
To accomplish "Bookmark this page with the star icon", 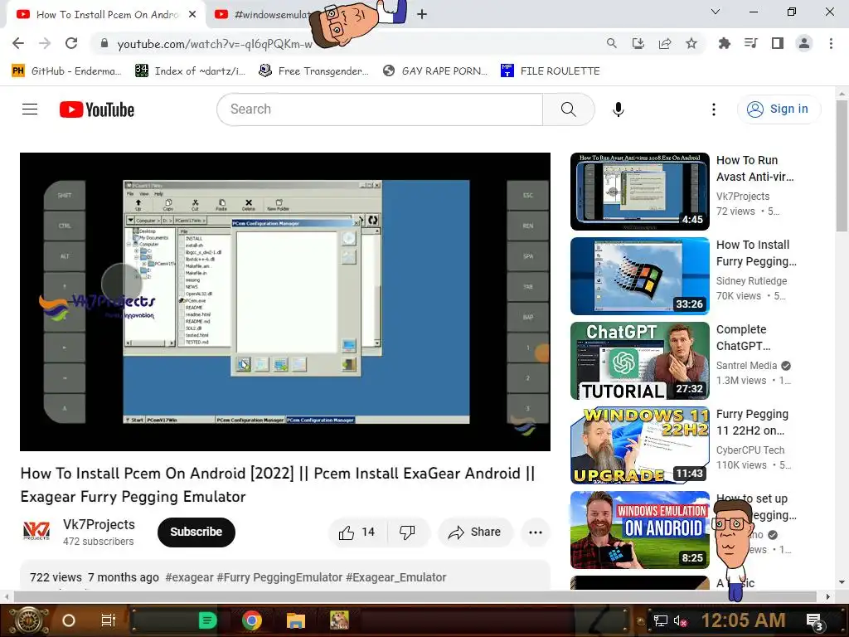I will point(691,43).
